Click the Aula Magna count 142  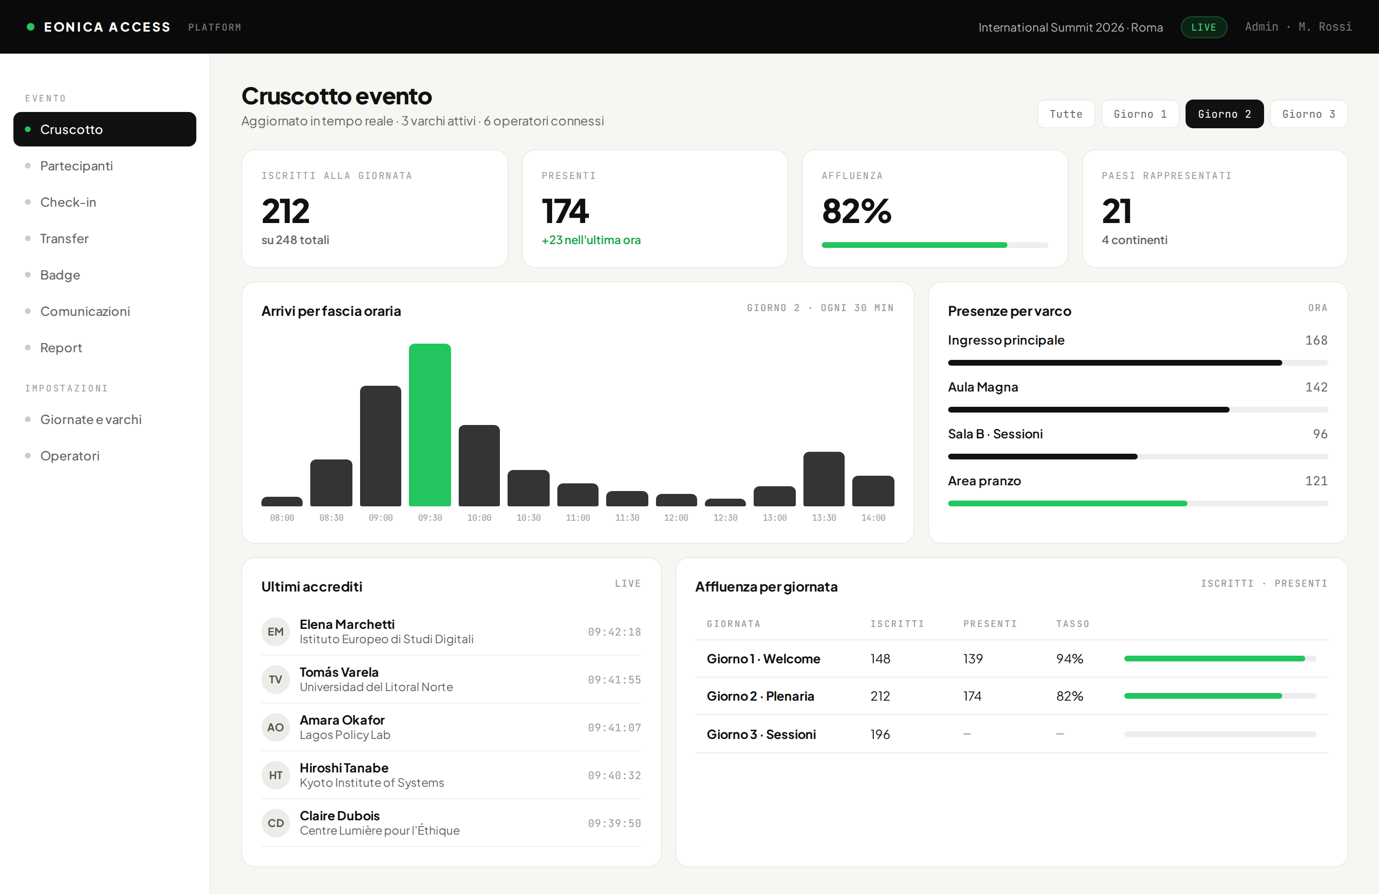pos(1316,387)
